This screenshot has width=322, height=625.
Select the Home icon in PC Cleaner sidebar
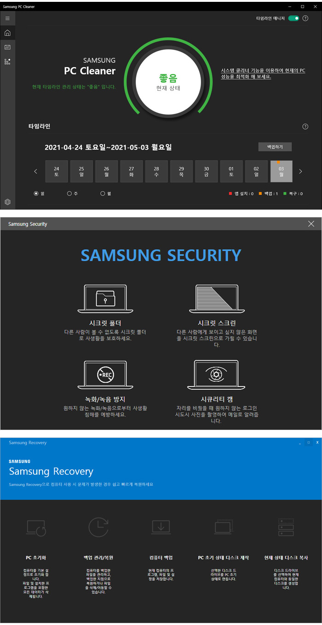[x=7, y=33]
